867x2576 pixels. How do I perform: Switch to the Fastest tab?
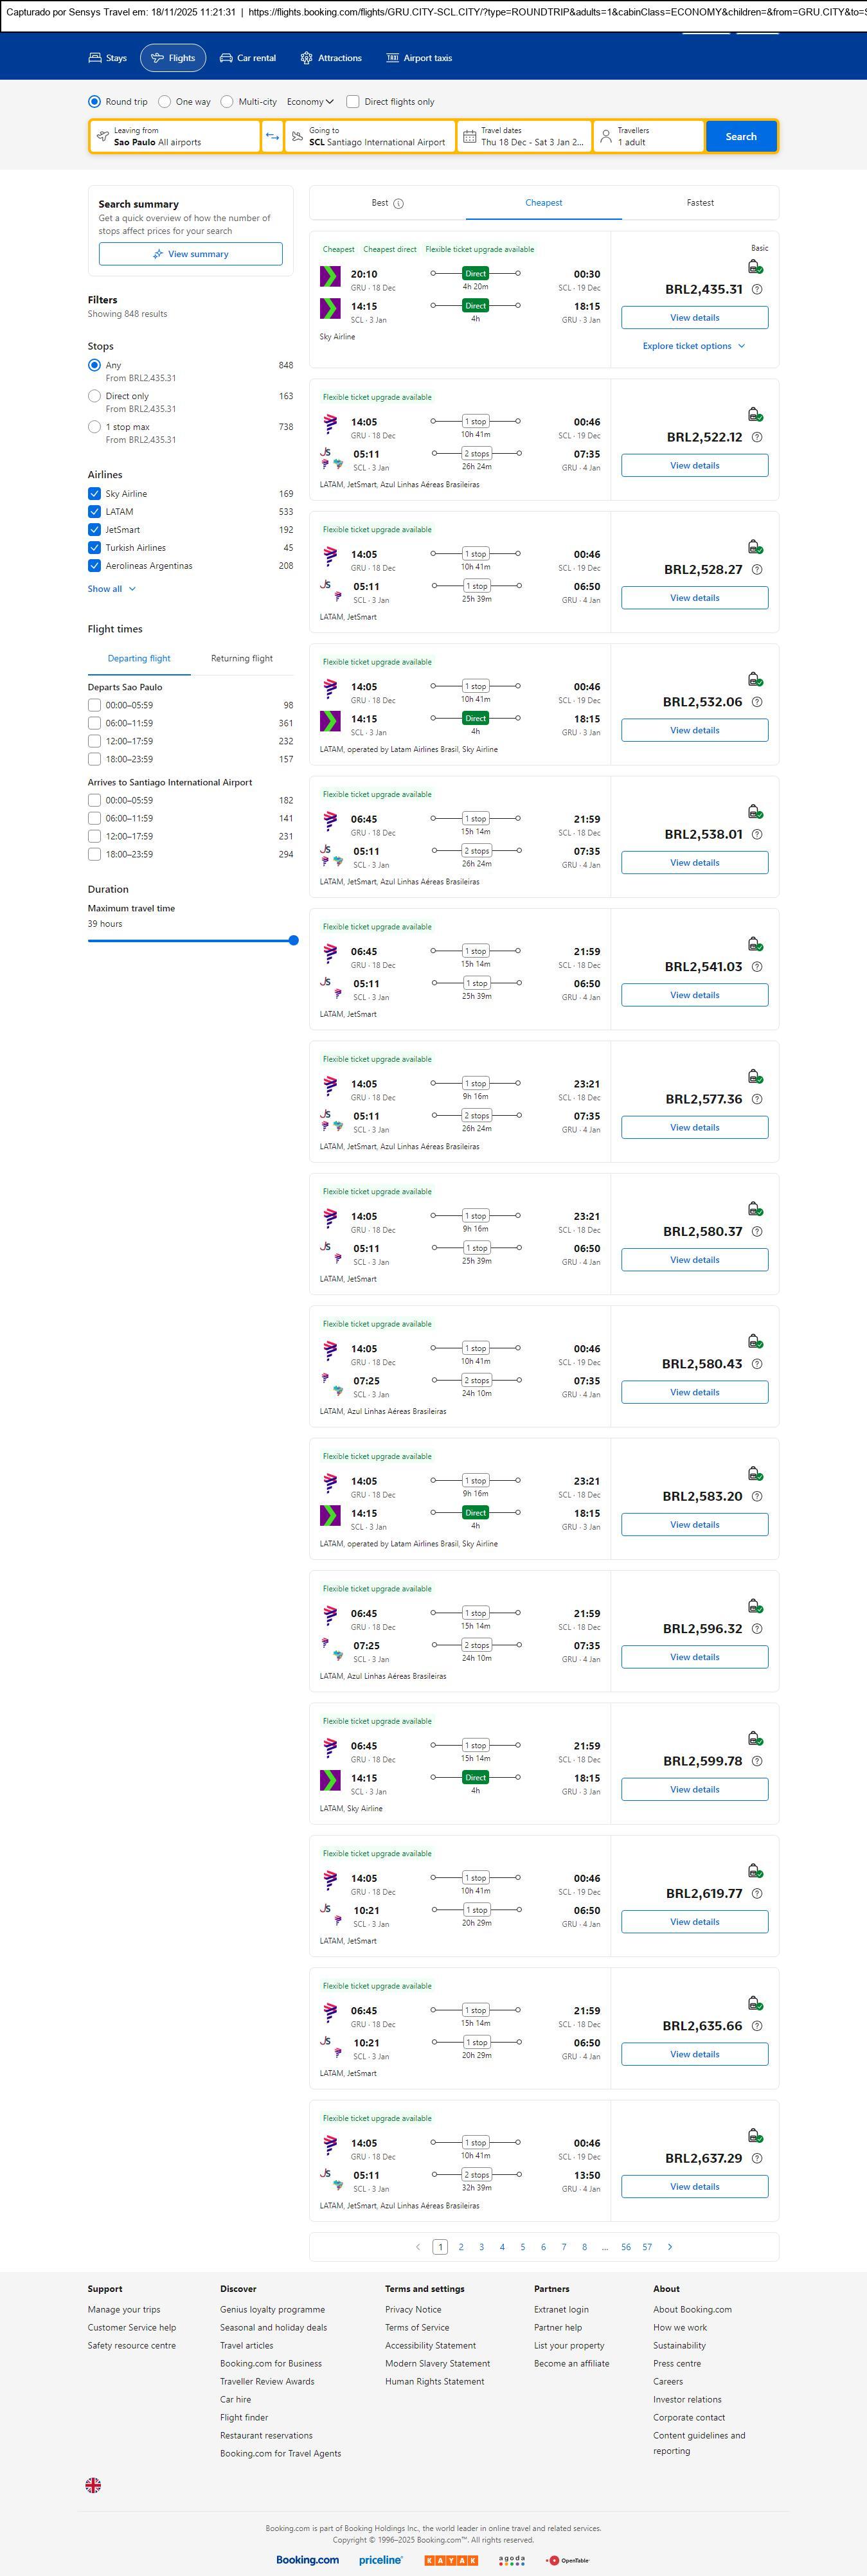tap(700, 203)
